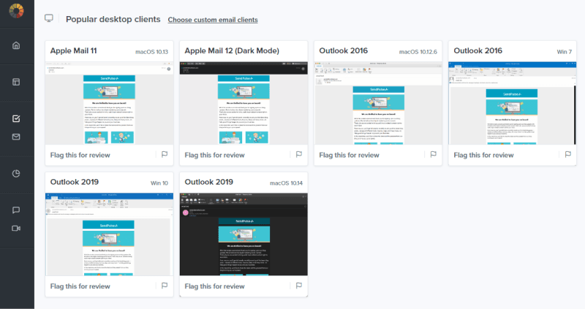Open Outlook 2019 Win 10 preview thumbnail
The height and width of the screenshot is (309, 585).
point(109,234)
